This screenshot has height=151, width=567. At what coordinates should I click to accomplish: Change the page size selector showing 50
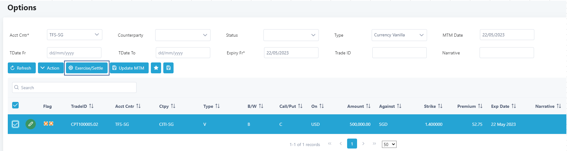389,144
